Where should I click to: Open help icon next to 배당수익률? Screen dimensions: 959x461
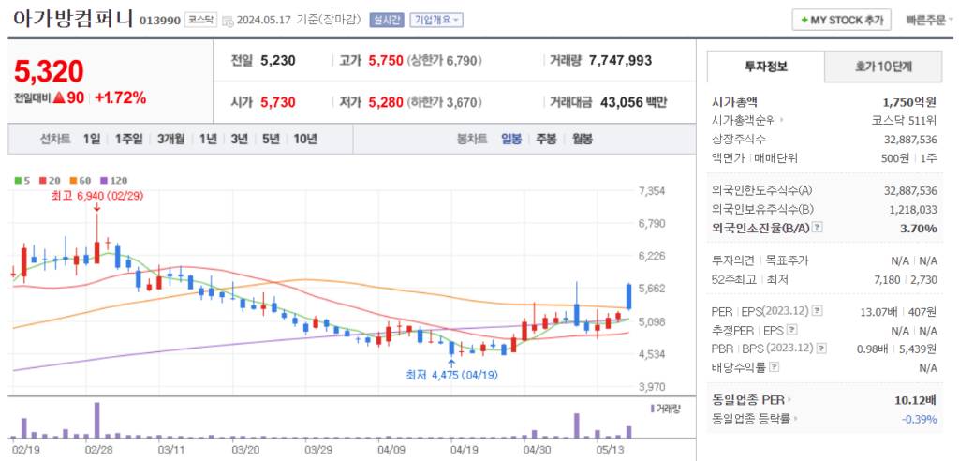click(x=774, y=367)
